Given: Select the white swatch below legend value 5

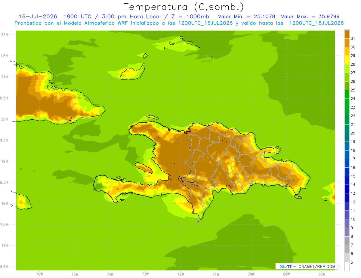Looking at the screenshot, I should coord(347,267).
